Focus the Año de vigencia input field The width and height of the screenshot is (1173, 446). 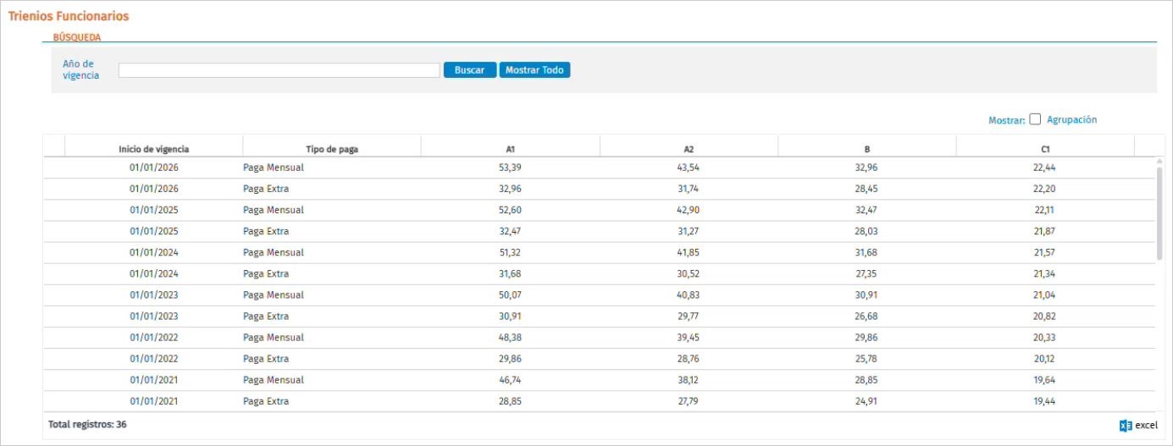pyautogui.click(x=279, y=70)
